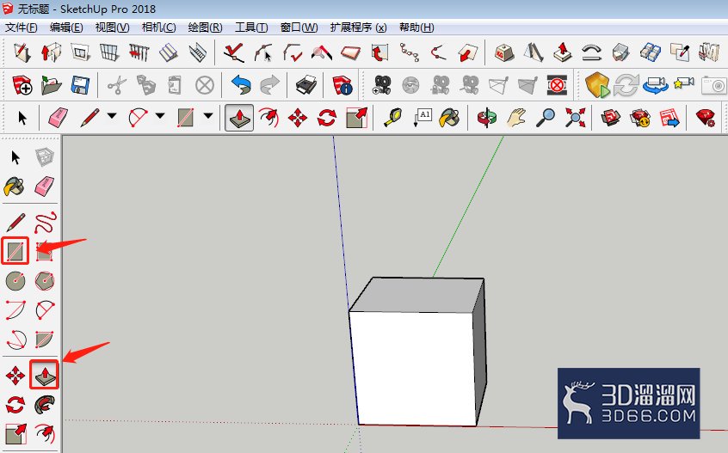Open the 帮助(H) menu
This screenshot has width=728, height=453.
click(416, 28)
